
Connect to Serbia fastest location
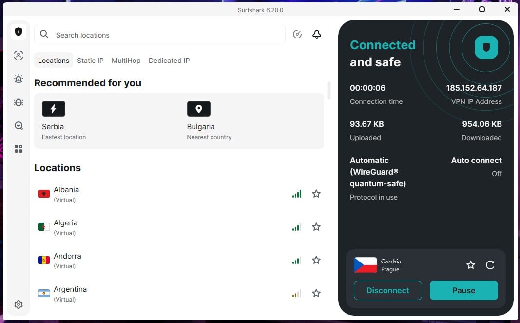click(106, 121)
